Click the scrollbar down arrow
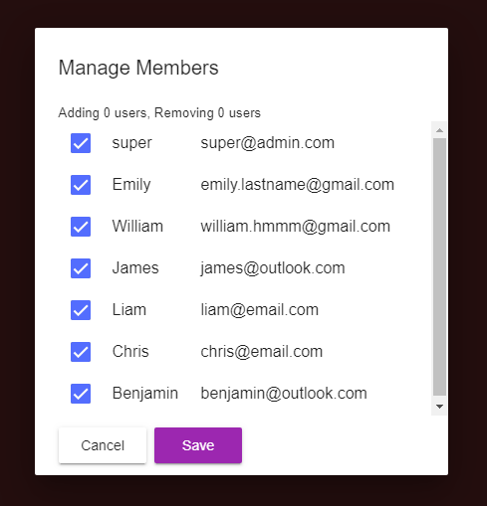This screenshot has width=487, height=506. click(x=439, y=407)
